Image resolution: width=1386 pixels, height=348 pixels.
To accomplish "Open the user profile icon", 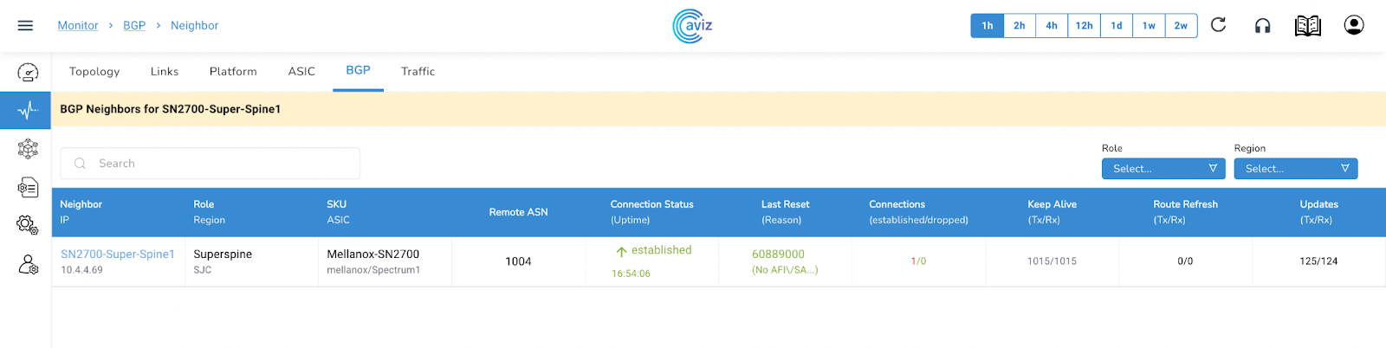I will (1353, 25).
